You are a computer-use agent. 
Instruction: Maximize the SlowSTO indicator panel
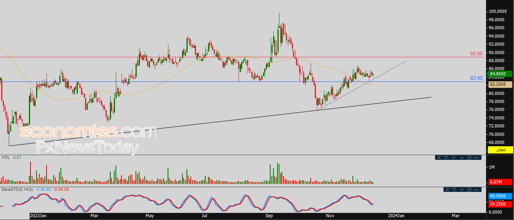(x=454, y=190)
